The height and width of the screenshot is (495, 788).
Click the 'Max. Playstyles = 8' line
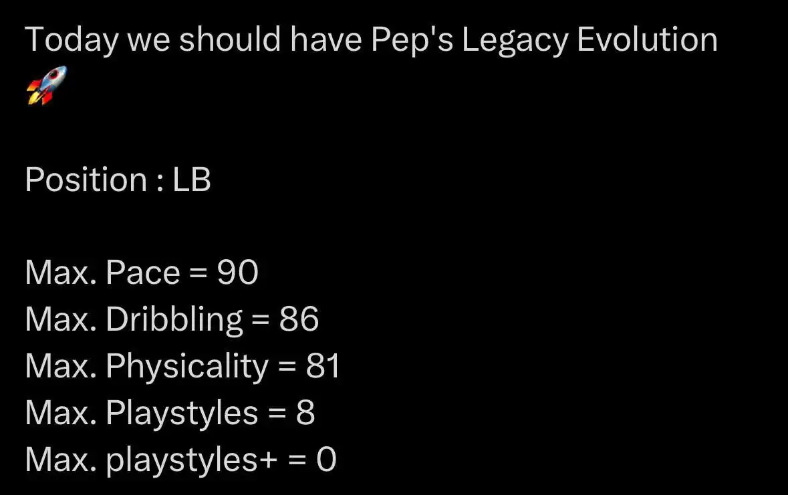(170, 413)
